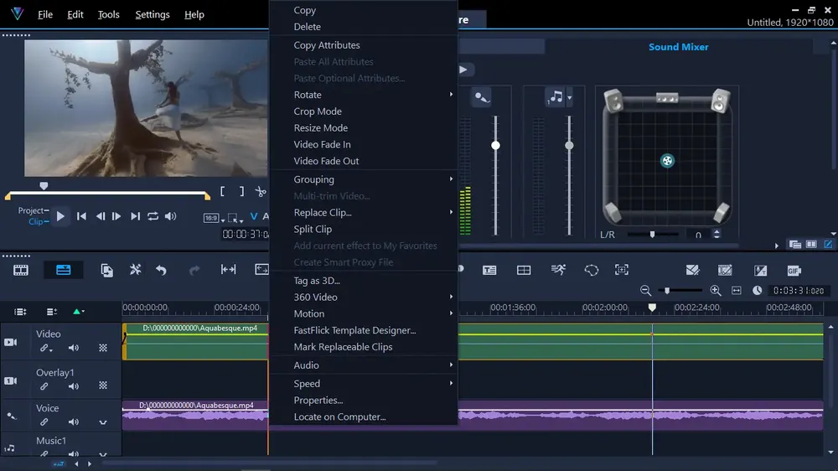Open the GIF creator tool
Viewport: 838px width, 471px height.
coord(794,271)
